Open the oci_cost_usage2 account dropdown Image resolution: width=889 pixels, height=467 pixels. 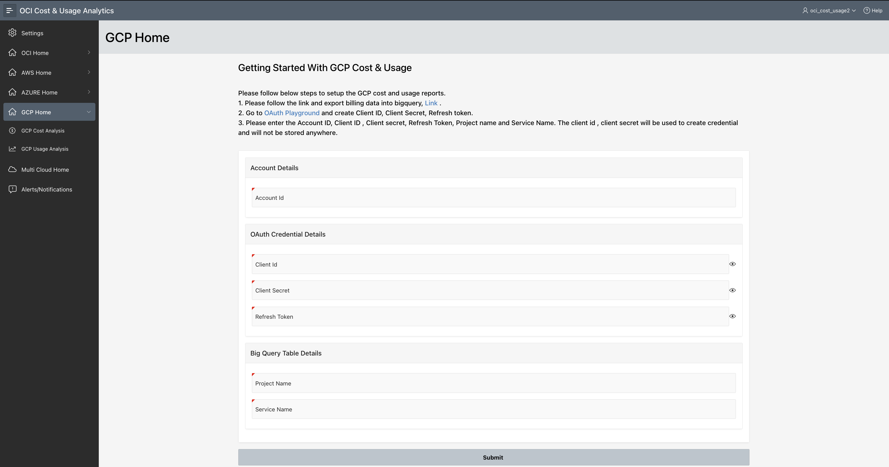pyautogui.click(x=854, y=11)
